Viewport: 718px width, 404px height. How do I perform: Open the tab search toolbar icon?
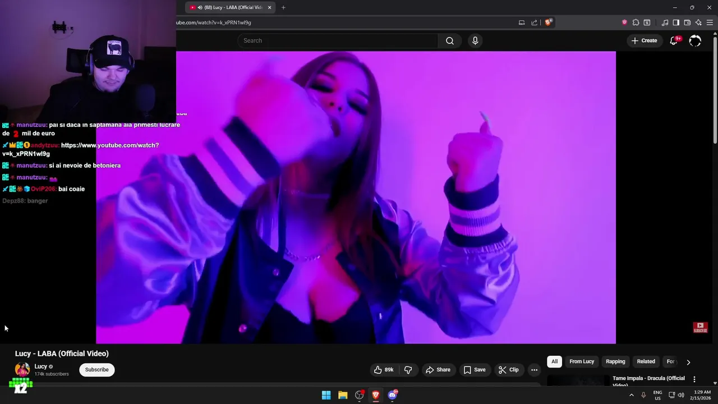click(x=647, y=22)
